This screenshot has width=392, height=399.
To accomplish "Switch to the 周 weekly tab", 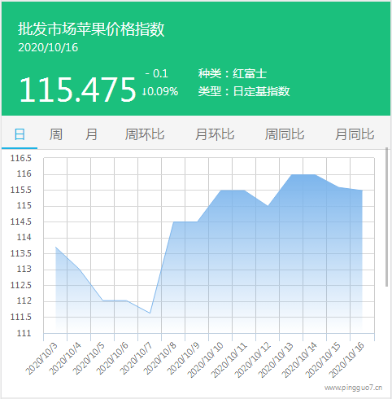I will (56, 134).
